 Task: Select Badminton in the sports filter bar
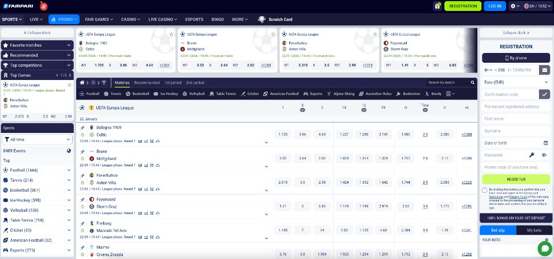(408, 94)
